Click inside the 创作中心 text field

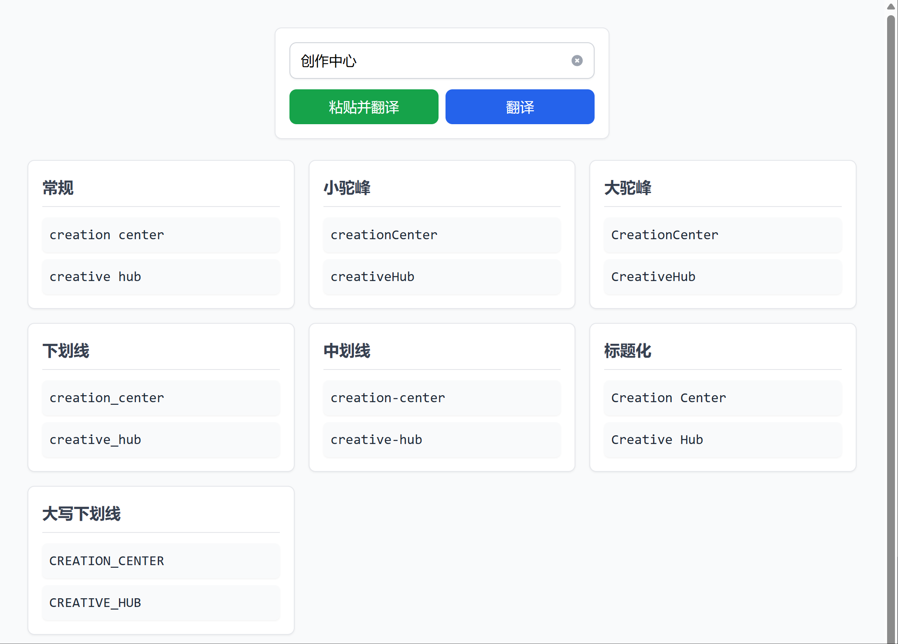(427, 61)
